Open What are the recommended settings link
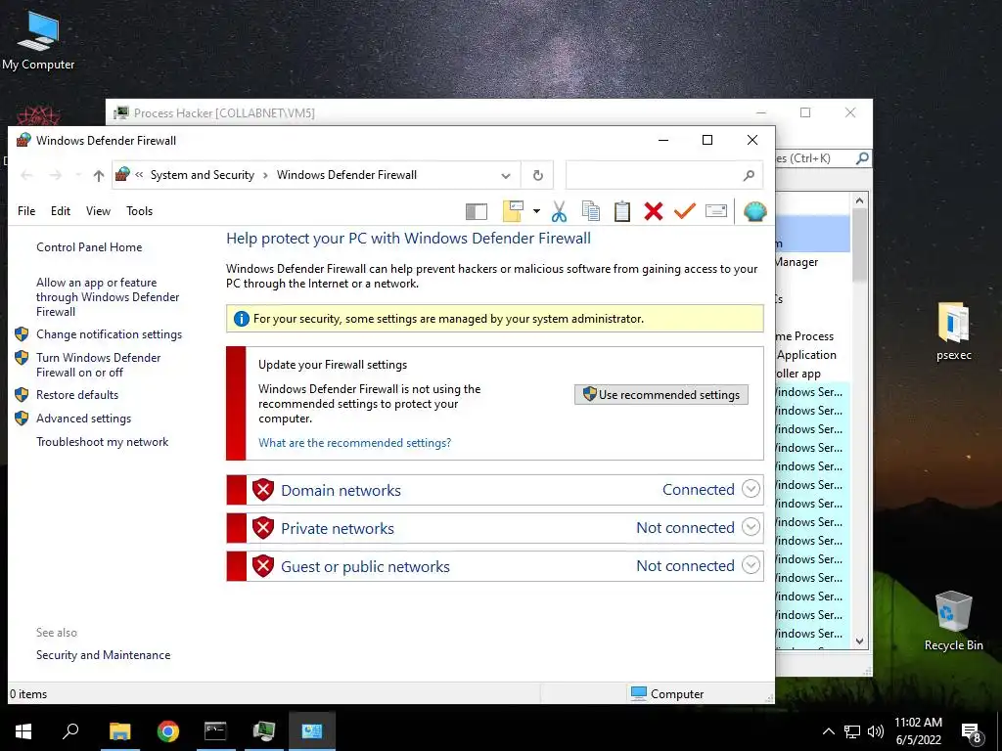 [x=354, y=443]
